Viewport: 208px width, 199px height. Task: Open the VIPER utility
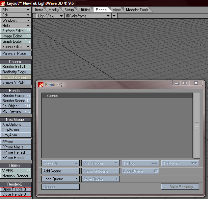click(16, 171)
